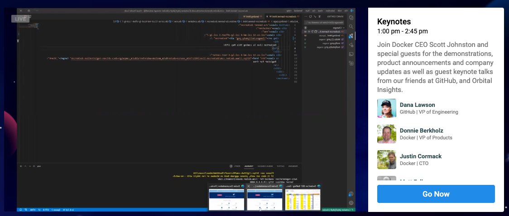The height and width of the screenshot is (216, 509).
Task: Open Extensions icon in video's VS Code
Action: coord(351,63)
